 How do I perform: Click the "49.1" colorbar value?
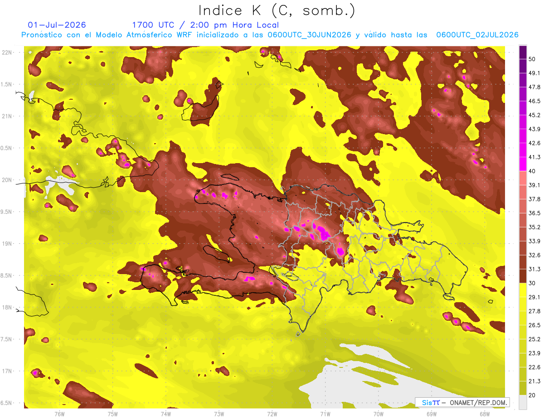pos(534,73)
